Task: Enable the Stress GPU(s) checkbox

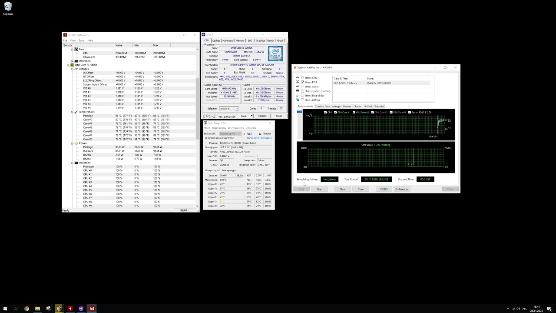Action: (302, 100)
